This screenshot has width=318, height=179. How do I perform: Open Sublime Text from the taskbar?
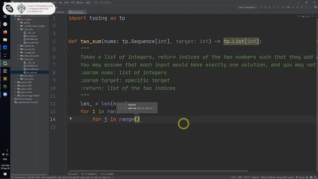5,79
